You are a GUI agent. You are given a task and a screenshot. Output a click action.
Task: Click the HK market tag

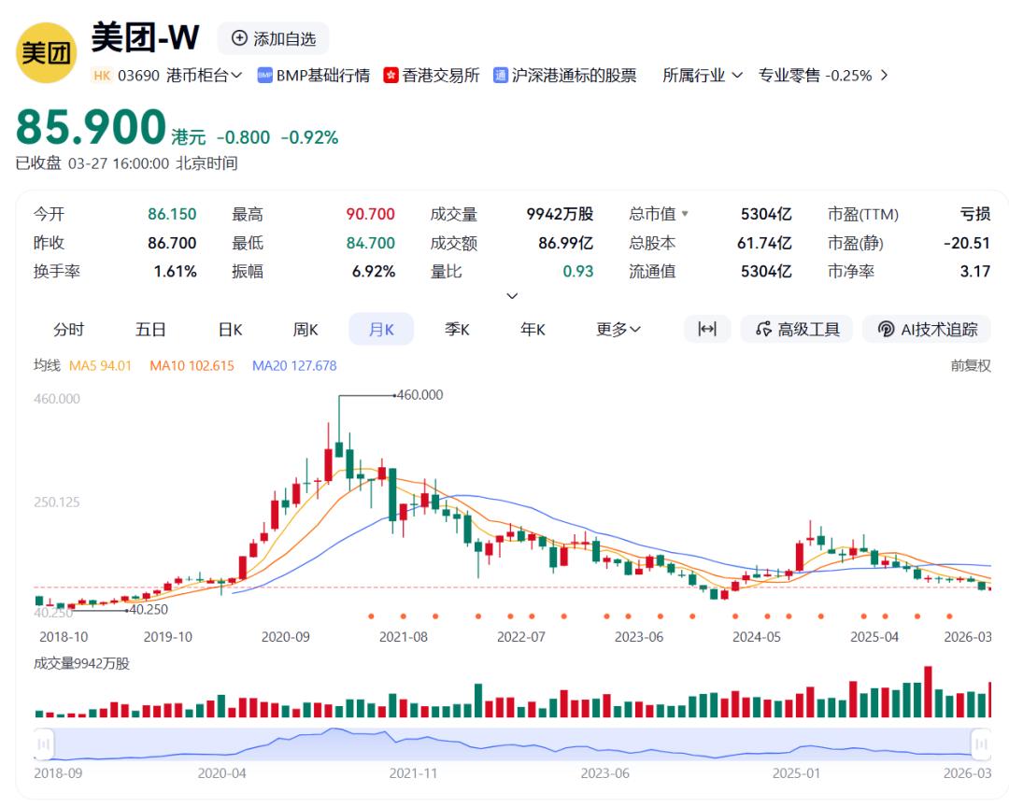(102, 76)
